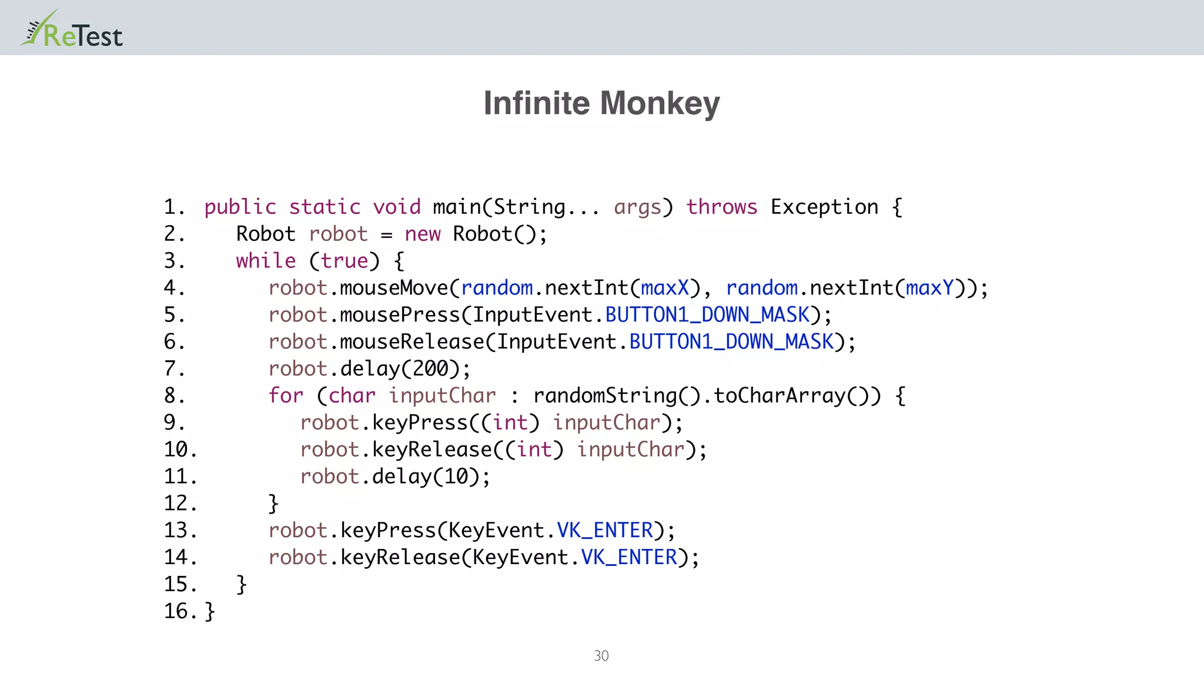Screen dimensions: 1204x677
Task: Click the ReTest logo
Action: (x=72, y=28)
